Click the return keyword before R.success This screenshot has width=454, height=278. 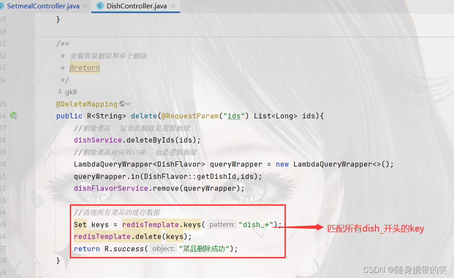click(x=87, y=249)
